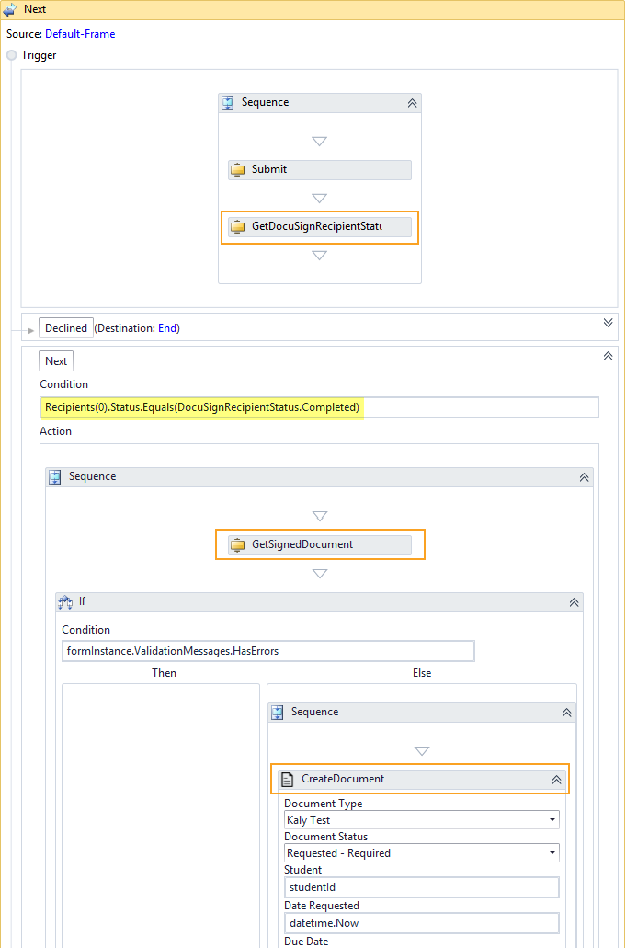Collapse the top Sequence activity
The height and width of the screenshot is (948, 626).
coord(412,103)
